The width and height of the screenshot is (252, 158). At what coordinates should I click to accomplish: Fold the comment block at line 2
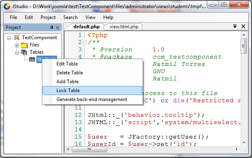(85, 42)
